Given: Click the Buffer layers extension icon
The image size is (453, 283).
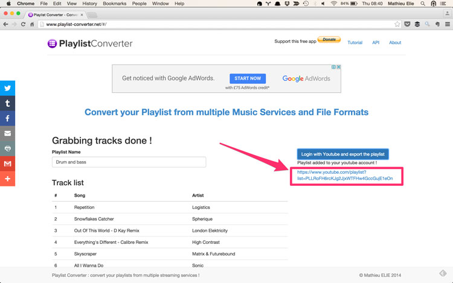Looking at the screenshot, I should point(417,24).
